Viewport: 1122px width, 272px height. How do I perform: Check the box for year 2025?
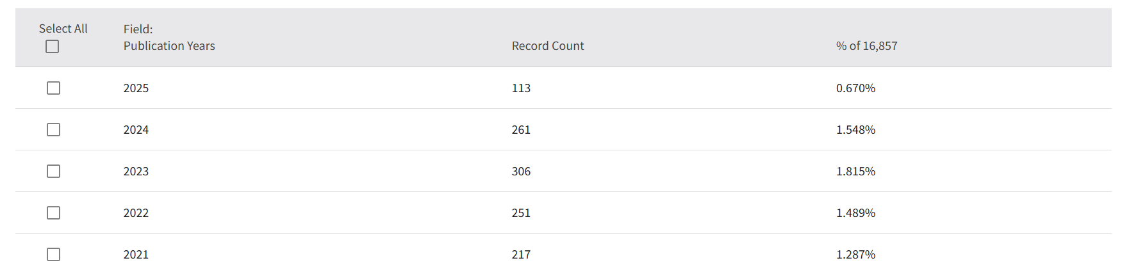coord(54,88)
